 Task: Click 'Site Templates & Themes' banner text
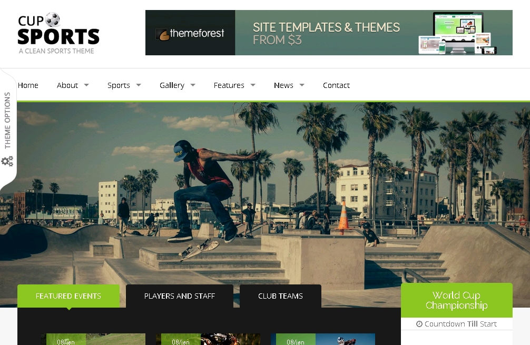coord(326,27)
